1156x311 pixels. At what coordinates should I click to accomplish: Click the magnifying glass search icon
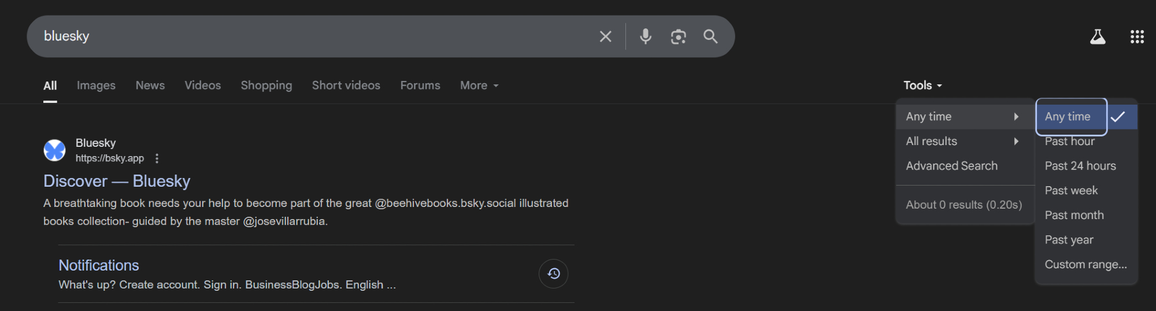click(710, 36)
